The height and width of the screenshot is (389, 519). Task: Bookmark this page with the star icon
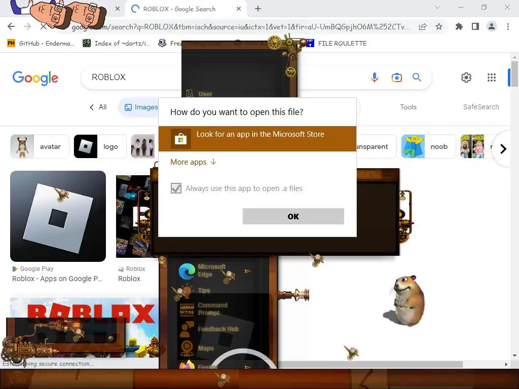(x=439, y=26)
